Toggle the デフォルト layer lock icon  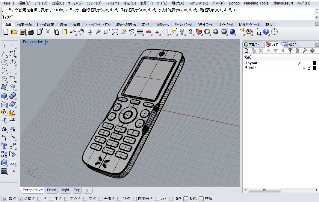point(309,68)
